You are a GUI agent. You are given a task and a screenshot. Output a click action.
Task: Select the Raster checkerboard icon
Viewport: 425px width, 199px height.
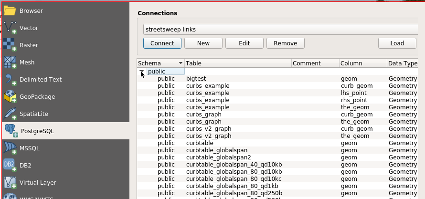tap(10, 45)
